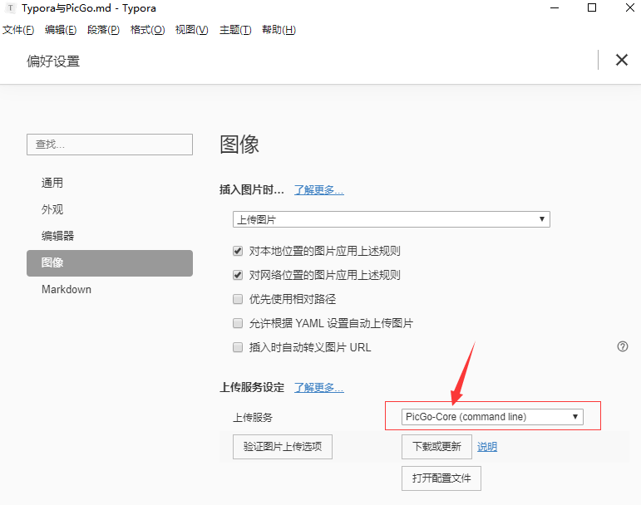This screenshot has height=505, width=641.
Task: Switch to Markdown settings section
Action: coord(67,290)
